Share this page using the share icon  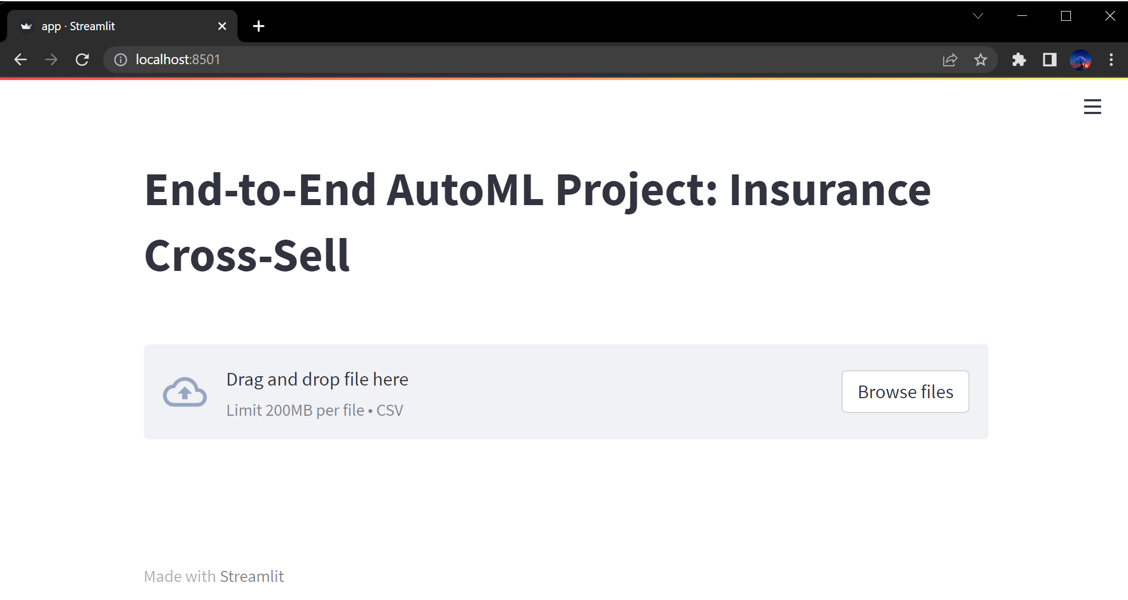[x=950, y=60]
